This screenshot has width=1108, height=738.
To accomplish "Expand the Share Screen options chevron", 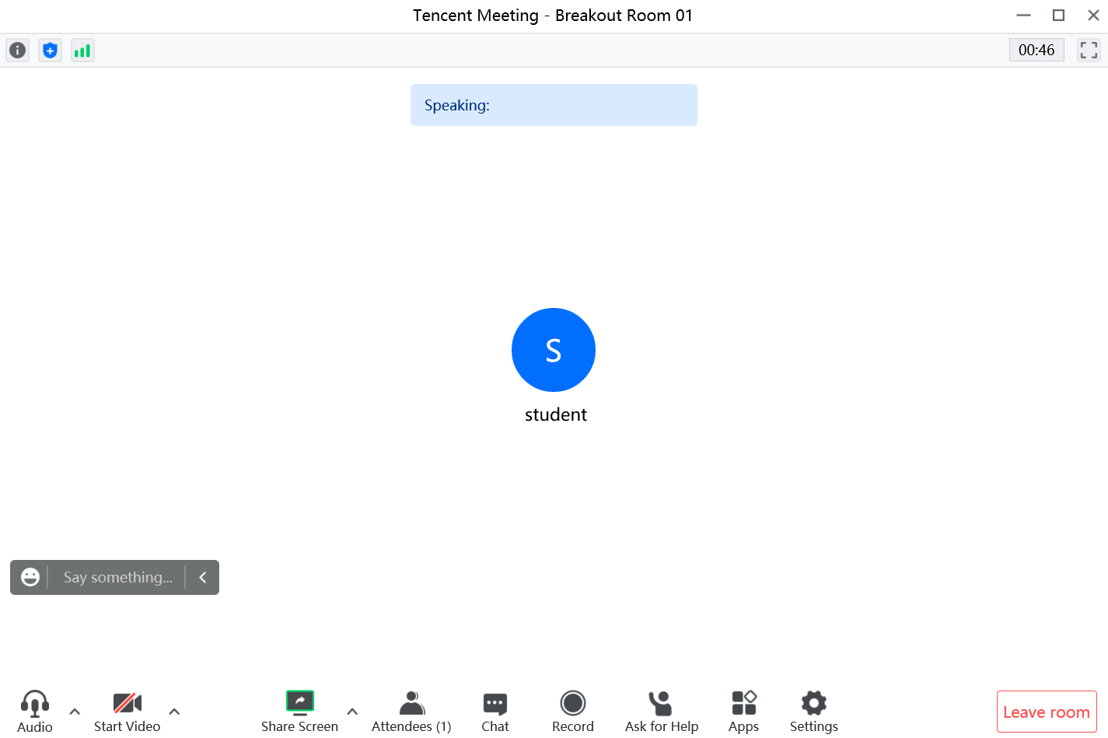I will pyautogui.click(x=352, y=710).
